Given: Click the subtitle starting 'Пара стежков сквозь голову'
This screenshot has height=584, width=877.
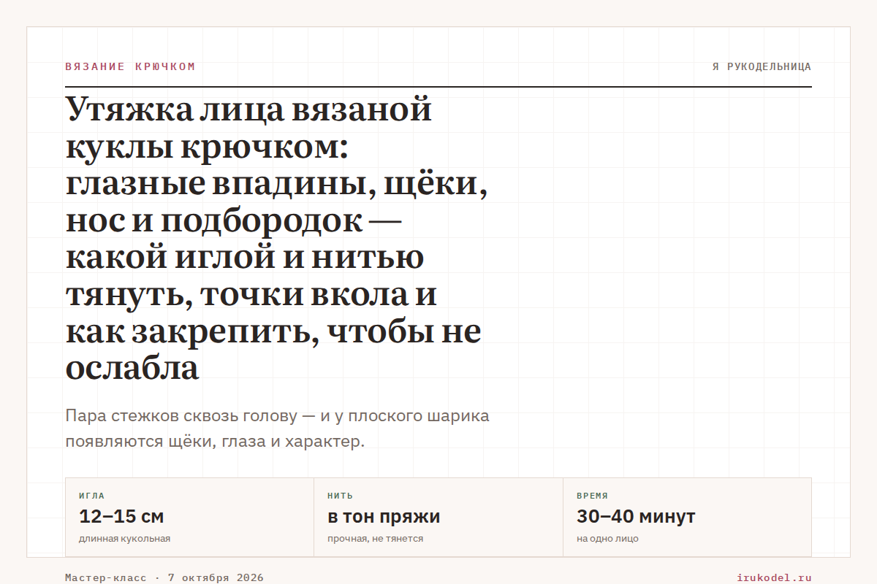Looking at the screenshot, I should pos(277,429).
